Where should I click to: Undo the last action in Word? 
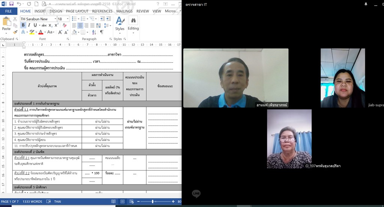click(x=19, y=4)
